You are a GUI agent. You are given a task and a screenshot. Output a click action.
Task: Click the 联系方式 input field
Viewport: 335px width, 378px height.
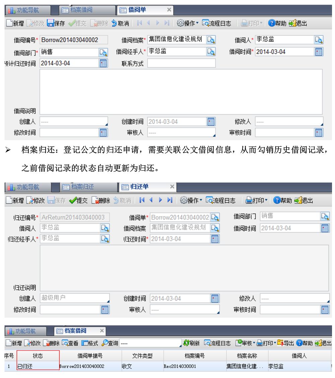click(181, 63)
